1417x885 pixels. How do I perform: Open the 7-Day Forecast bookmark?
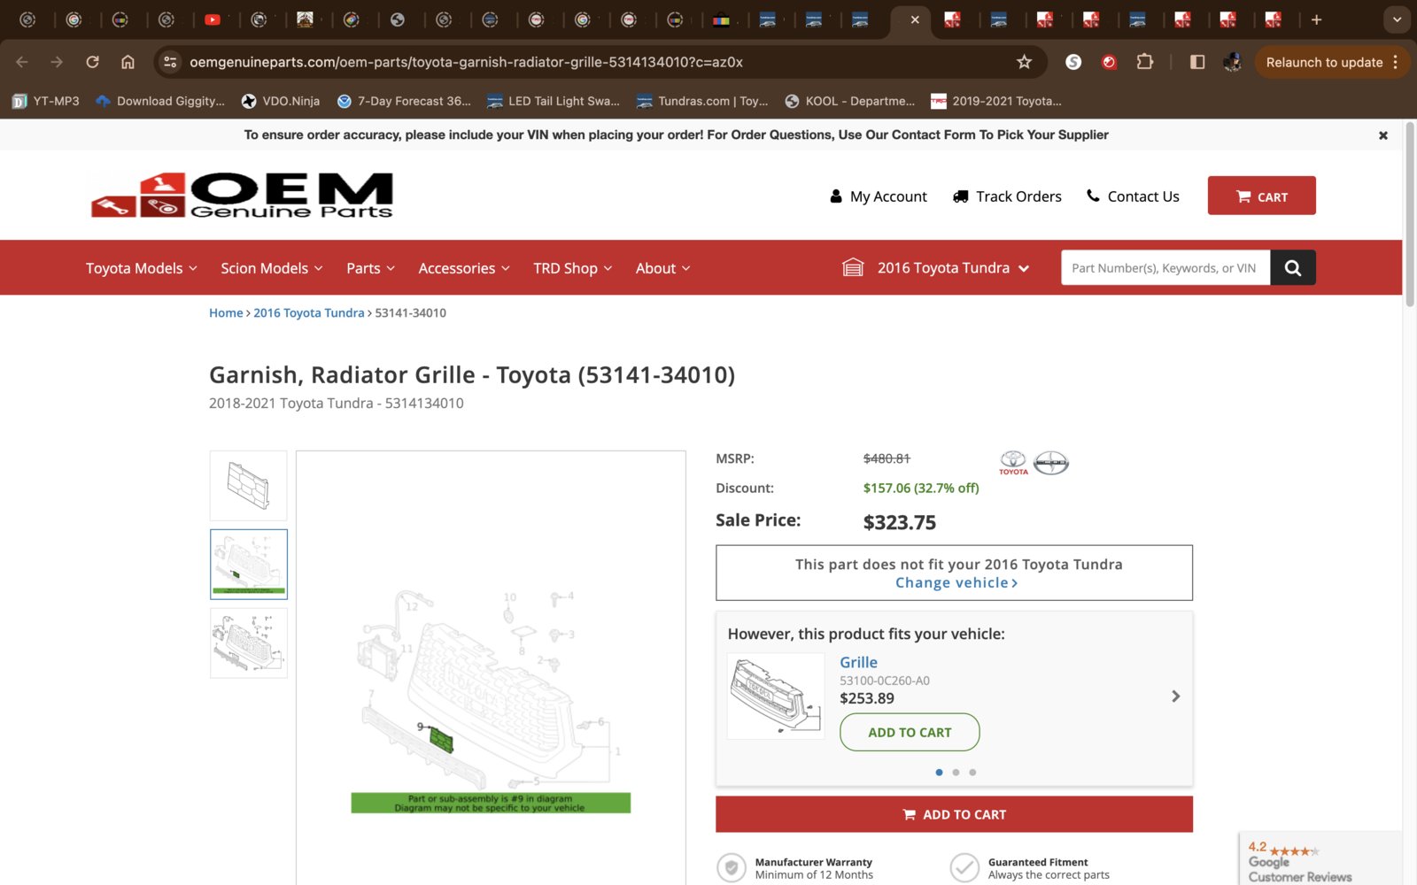tap(404, 101)
